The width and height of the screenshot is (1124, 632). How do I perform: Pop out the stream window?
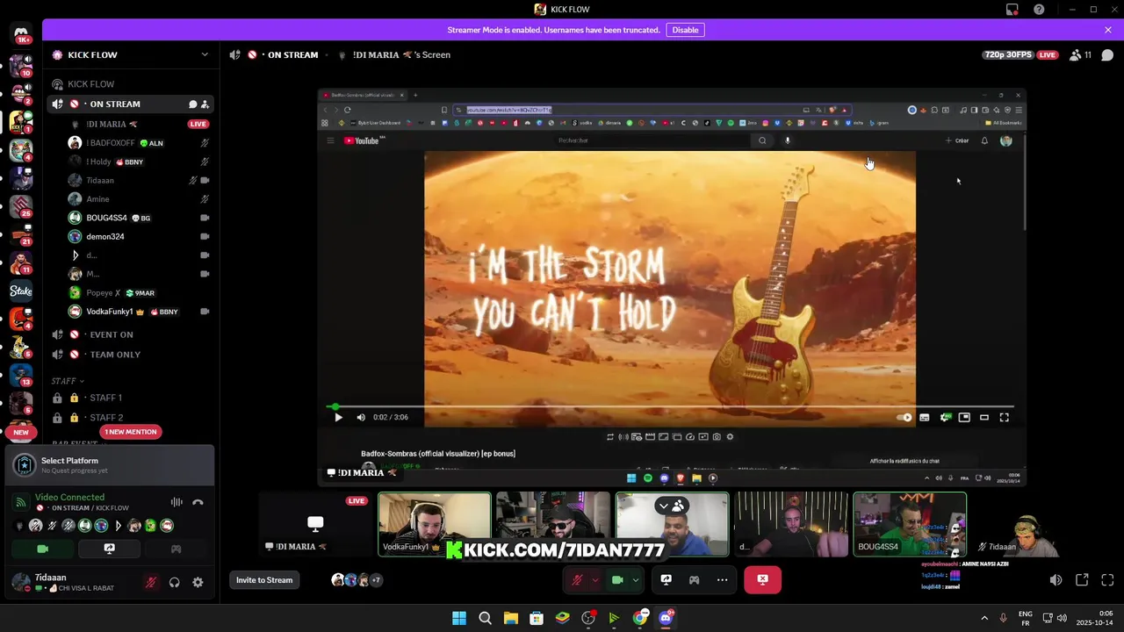click(x=1082, y=580)
